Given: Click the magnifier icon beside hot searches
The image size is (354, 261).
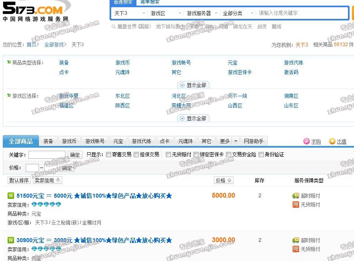Looking at the screenshot, I should (x=114, y=27).
